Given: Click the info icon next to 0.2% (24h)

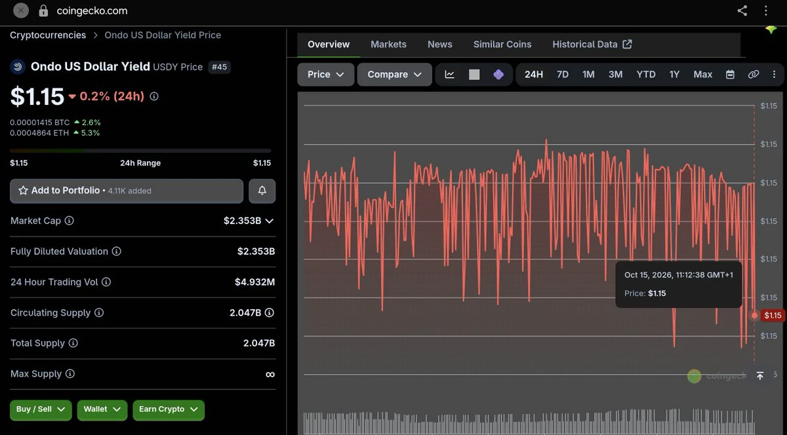Looking at the screenshot, I should [154, 96].
